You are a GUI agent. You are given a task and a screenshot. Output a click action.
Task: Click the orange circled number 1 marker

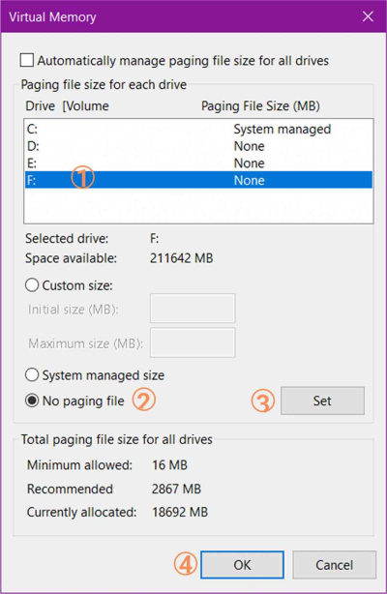coord(82,177)
